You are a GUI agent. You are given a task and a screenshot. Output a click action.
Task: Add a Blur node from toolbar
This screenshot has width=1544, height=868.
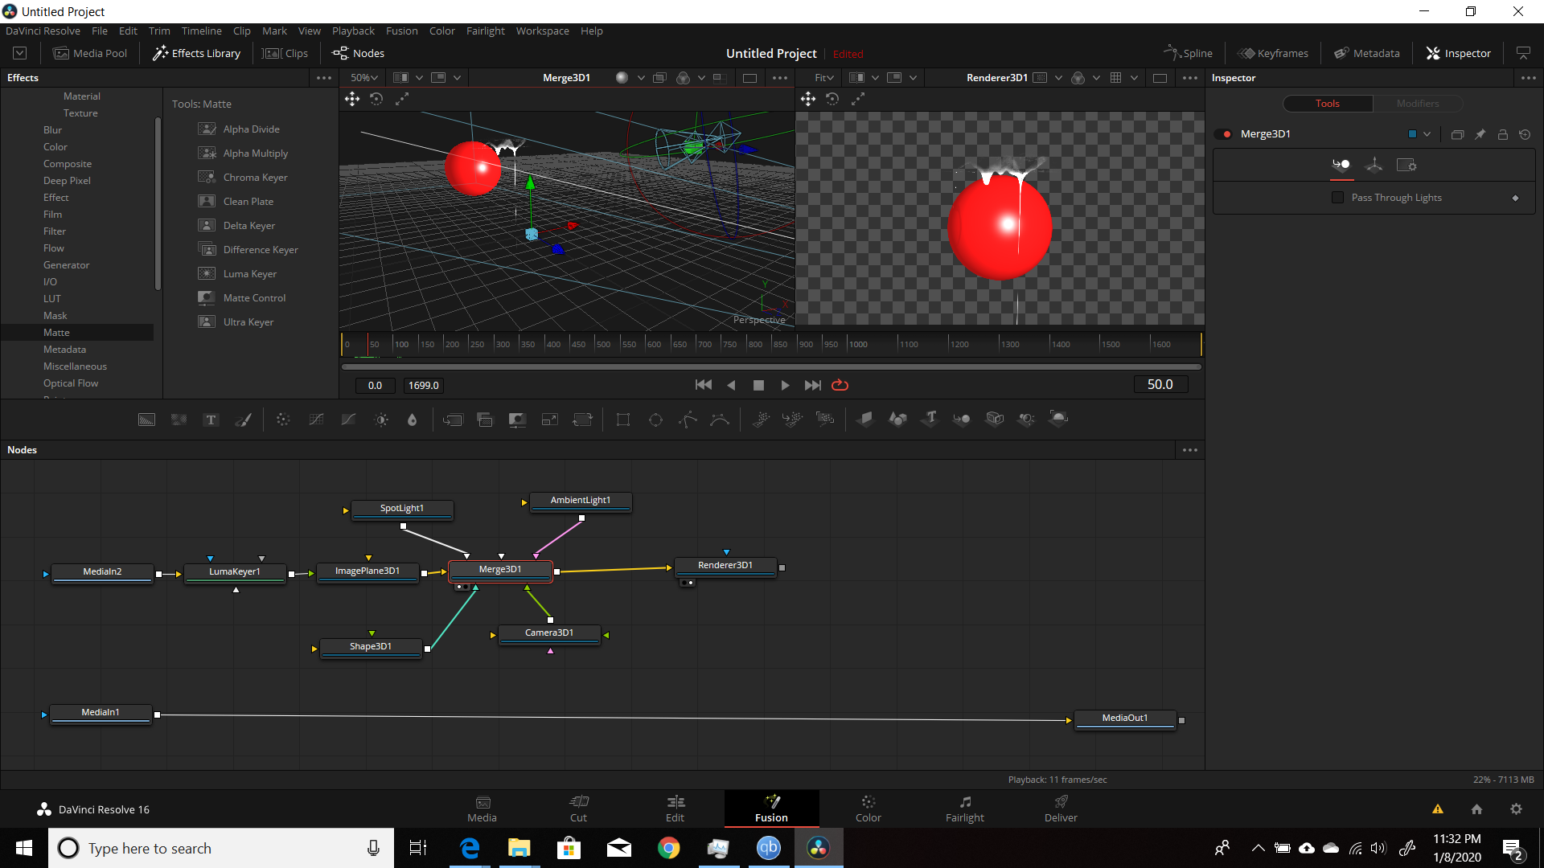[x=413, y=420]
